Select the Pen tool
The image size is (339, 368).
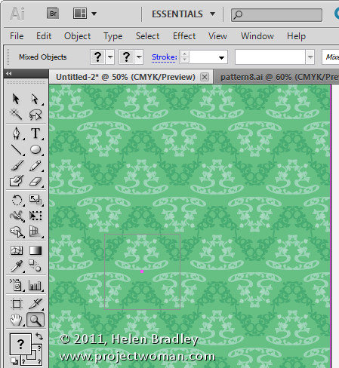(16, 133)
